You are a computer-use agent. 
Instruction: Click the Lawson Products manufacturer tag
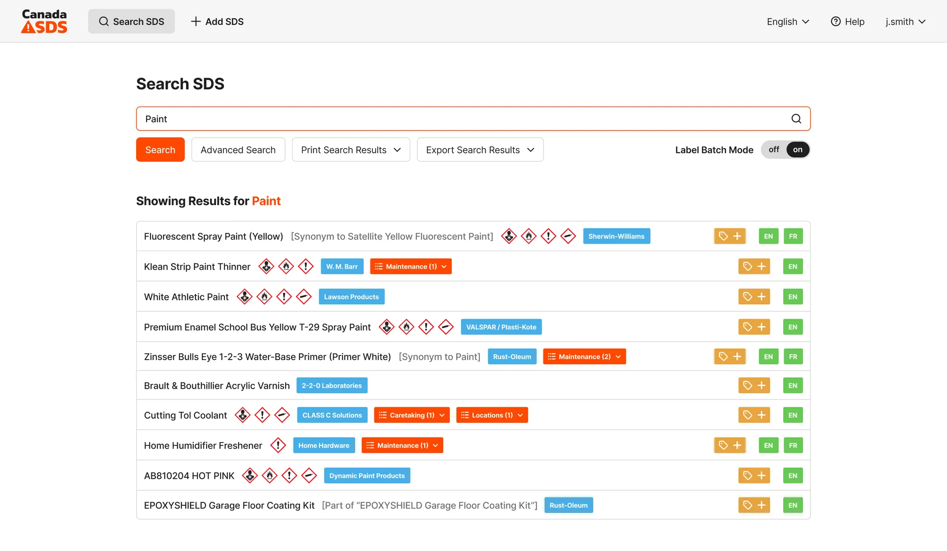351,296
